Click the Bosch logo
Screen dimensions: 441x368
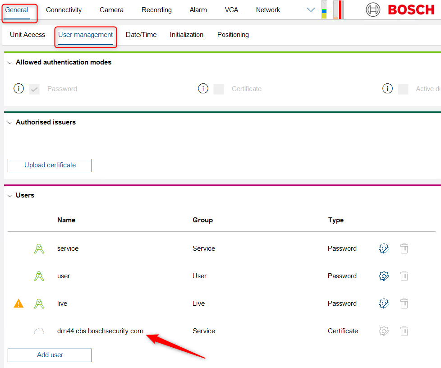[400, 9]
